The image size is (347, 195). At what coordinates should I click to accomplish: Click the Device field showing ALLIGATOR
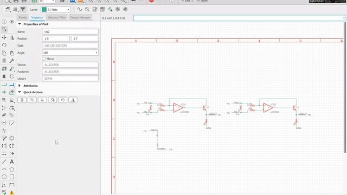click(x=70, y=64)
